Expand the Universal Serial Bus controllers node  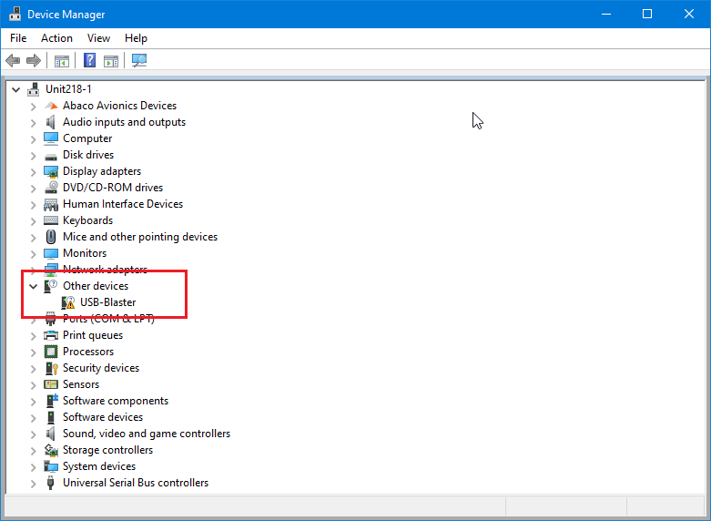(34, 483)
